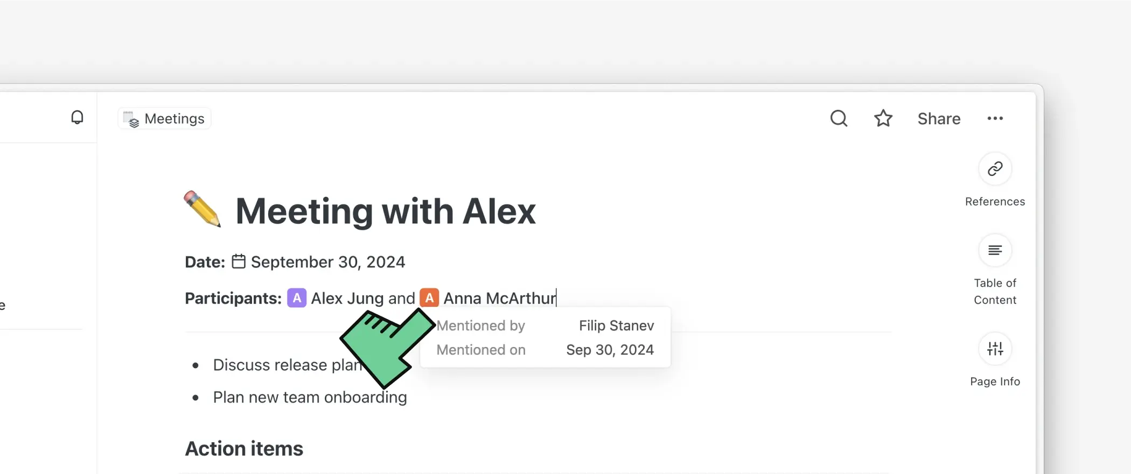Image resolution: width=1131 pixels, height=474 pixels.
Task: Click the Plan new team onboarding bullet
Action: point(310,397)
